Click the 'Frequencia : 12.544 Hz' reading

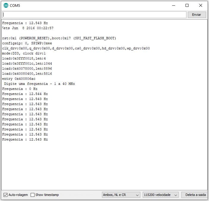(25, 94)
